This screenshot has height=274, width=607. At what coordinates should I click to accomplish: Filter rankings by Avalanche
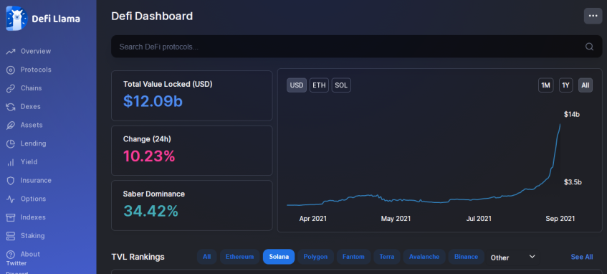click(424, 257)
